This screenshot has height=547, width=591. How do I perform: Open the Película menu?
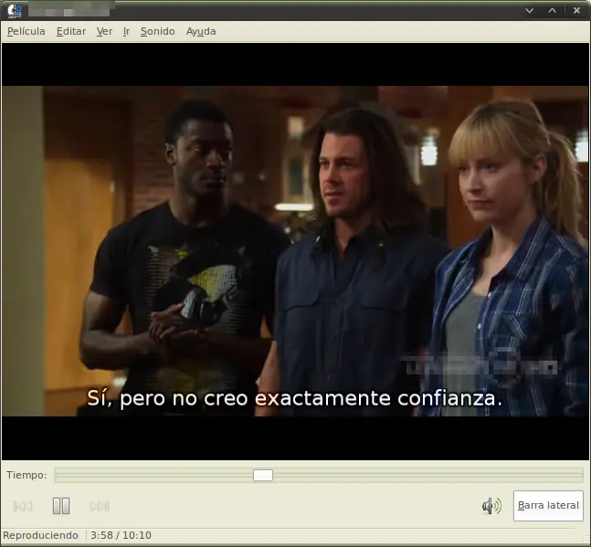point(26,31)
